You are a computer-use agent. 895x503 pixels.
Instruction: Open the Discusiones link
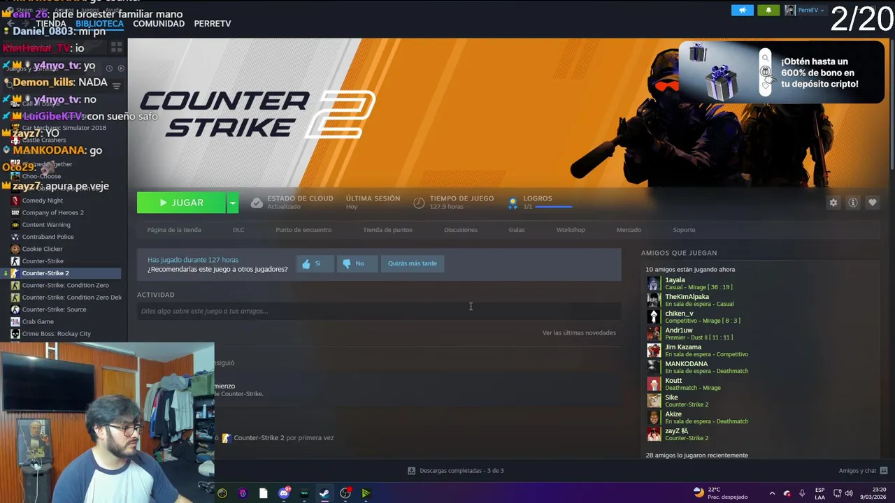[461, 230]
